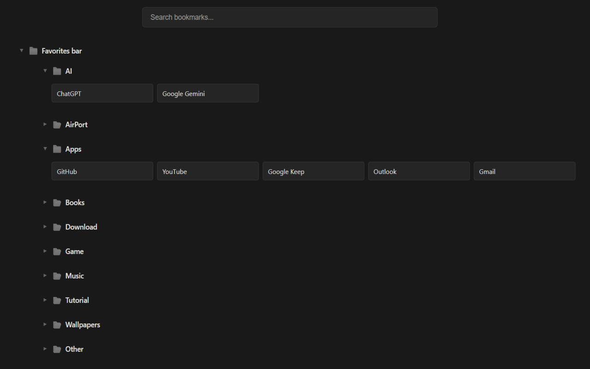The height and width of the screenshot is (369, 590).
Task: Focus the Search bookmarks field
Action: coord(290,17)
